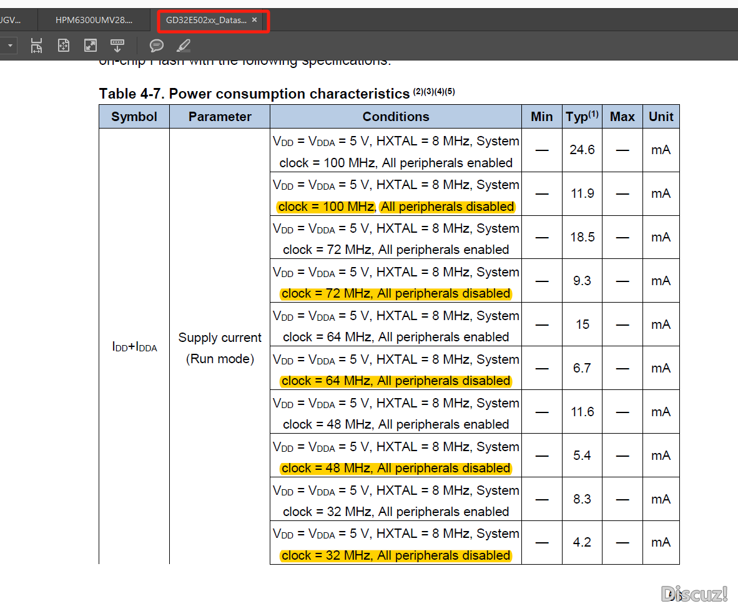Click the Conditions column header
Image resolution: width=738 pixels, height=609 pixels.
coord(396,117)
